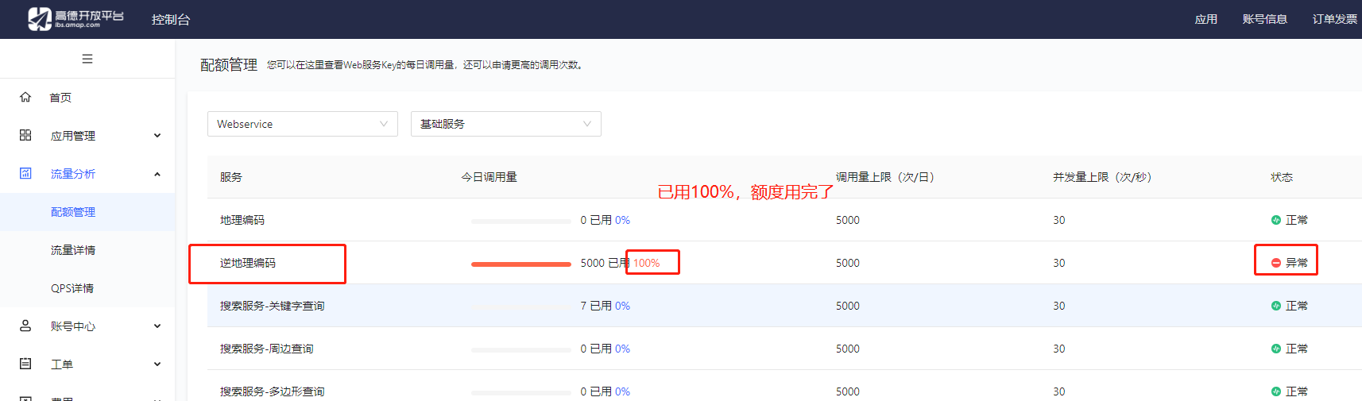
Task: Click the 0% usage link for 搜索服务-周边查询
Action: tap(622, 349)
